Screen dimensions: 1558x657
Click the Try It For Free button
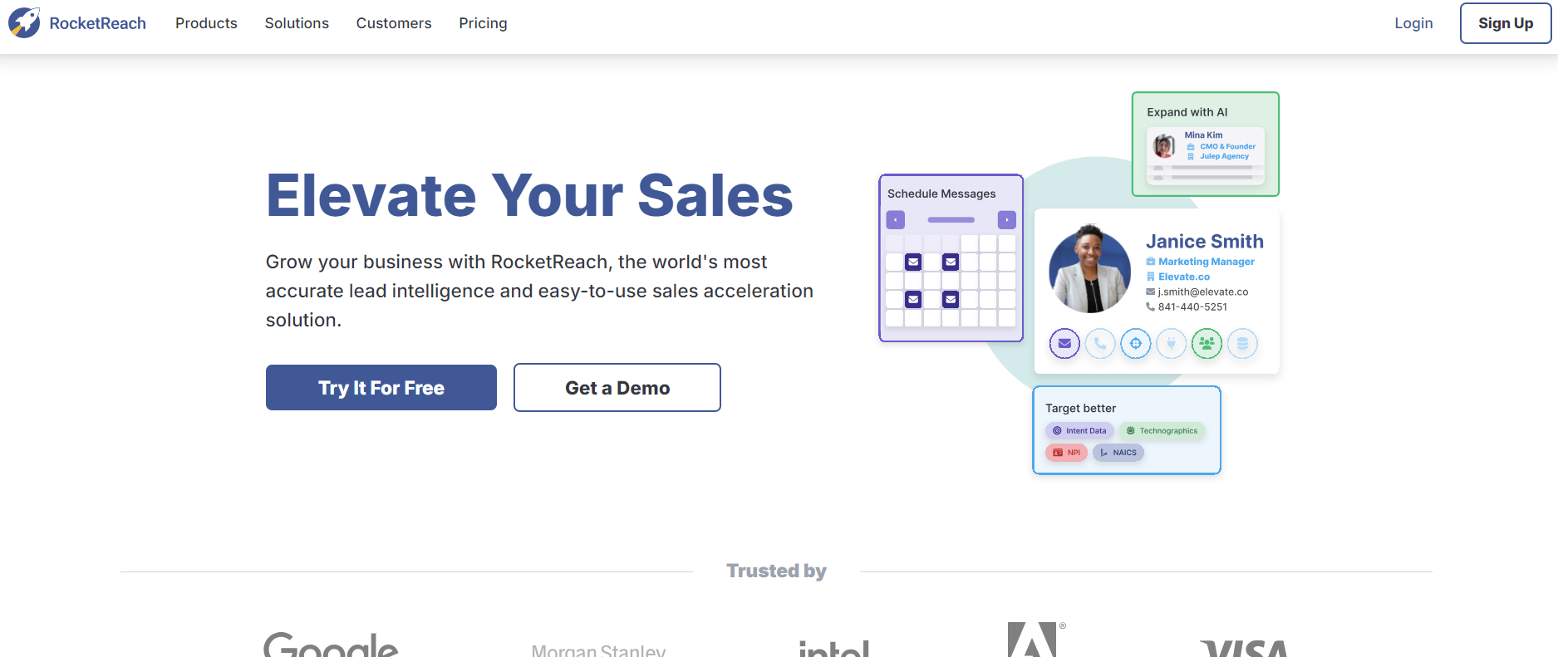pos(381,387)
